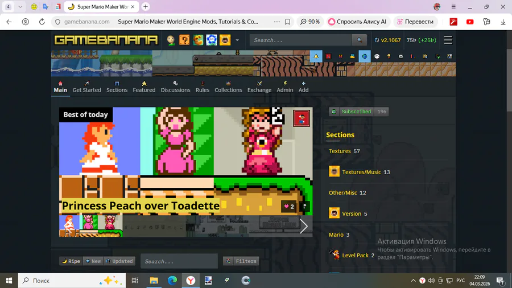Open the Textures section link

click(340, 151)
